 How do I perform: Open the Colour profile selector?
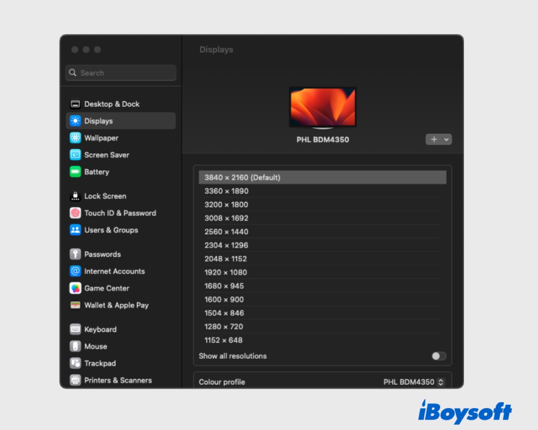click(x=413, y=382)
